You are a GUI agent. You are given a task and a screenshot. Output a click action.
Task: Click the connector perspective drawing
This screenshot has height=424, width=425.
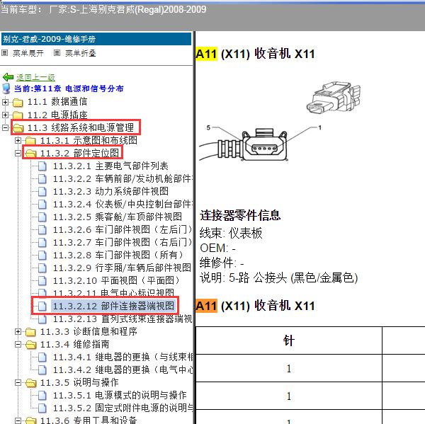(334, 98)
